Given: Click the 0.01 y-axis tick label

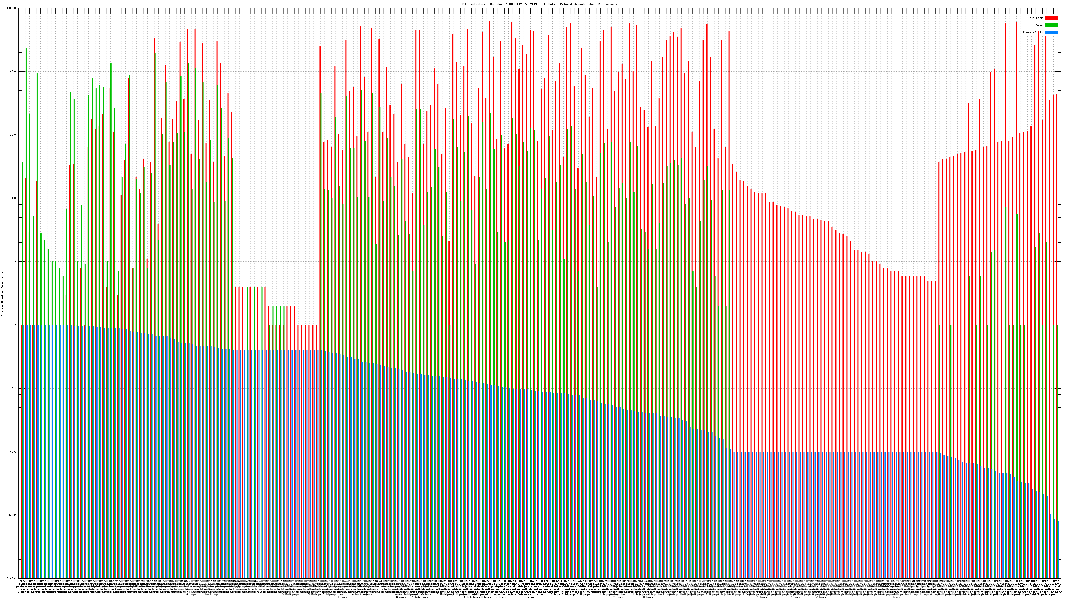Looking at the screenshot, I should 13,452.
